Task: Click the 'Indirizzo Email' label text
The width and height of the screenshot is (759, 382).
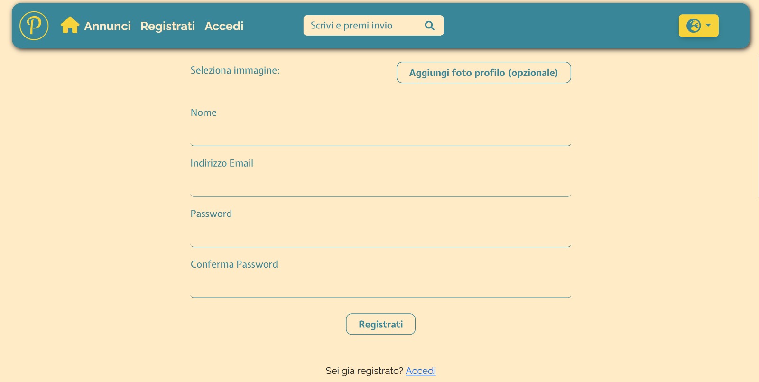Action: tap(222, 163)
